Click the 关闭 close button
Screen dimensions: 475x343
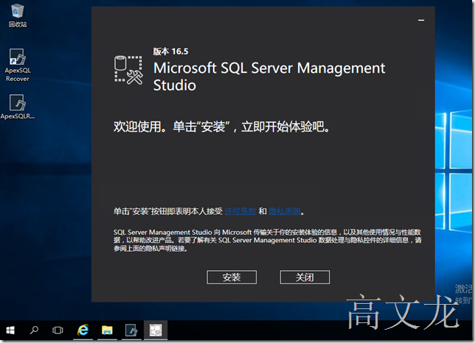[x=305, y=277]
